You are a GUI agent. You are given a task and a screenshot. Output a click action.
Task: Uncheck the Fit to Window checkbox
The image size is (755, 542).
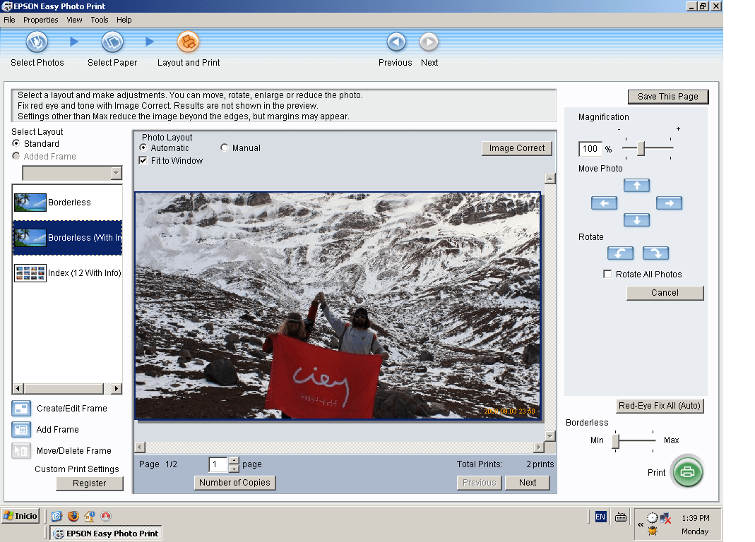tap(143, 161)
